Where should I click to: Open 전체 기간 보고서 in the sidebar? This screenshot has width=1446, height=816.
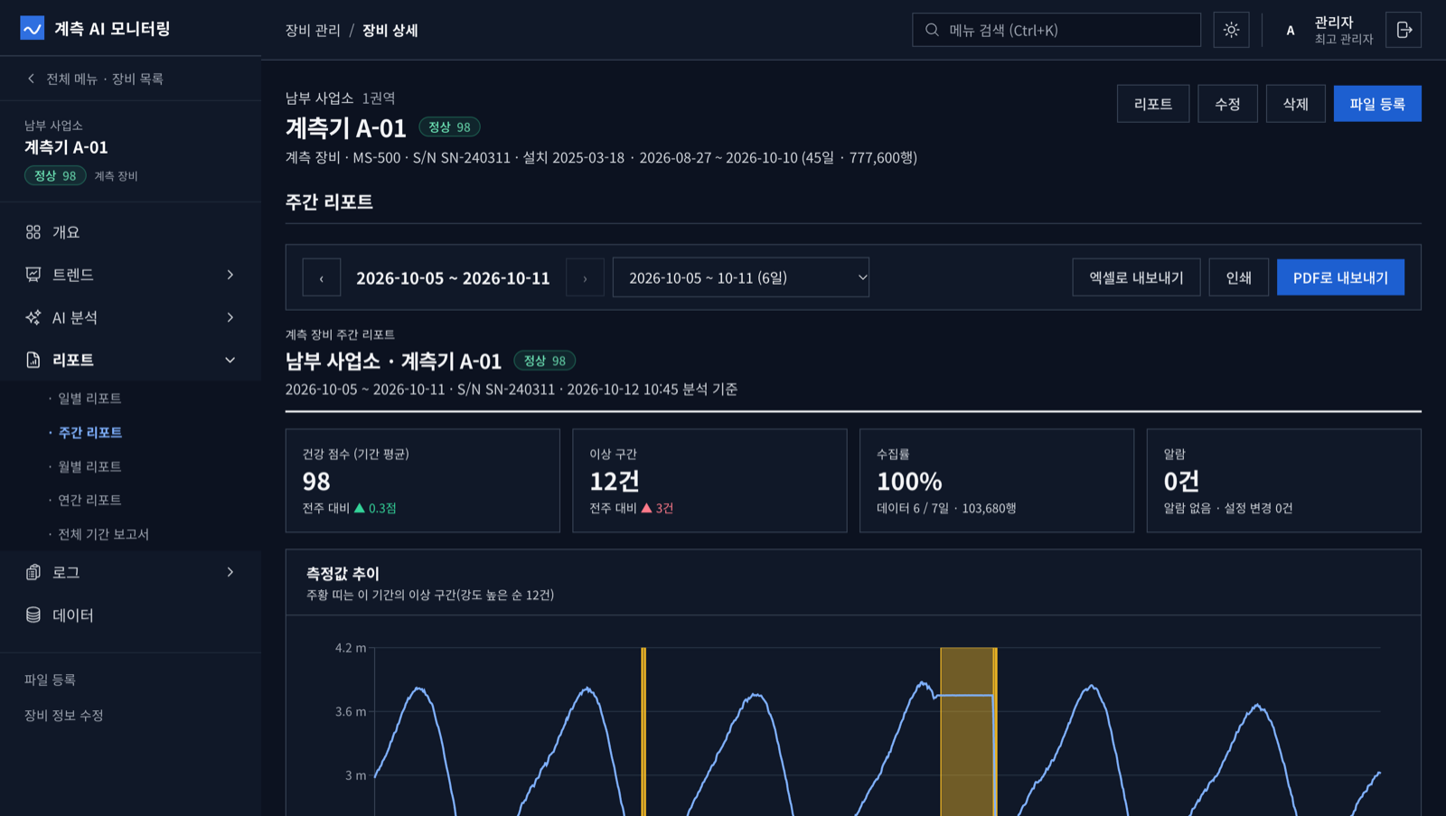104,534
